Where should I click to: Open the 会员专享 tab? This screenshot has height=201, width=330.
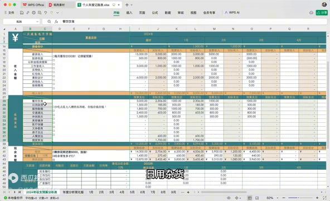pyautogui.click(x=209, y=13)
